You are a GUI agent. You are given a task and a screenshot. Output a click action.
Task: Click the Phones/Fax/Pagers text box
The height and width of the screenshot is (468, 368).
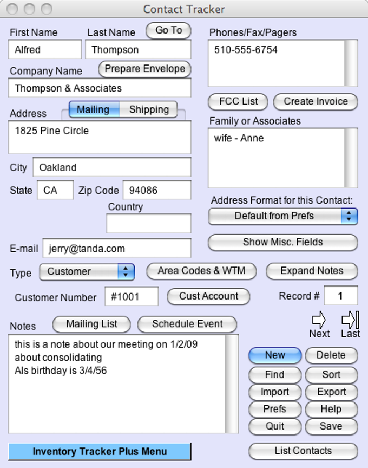coord(276,63)
